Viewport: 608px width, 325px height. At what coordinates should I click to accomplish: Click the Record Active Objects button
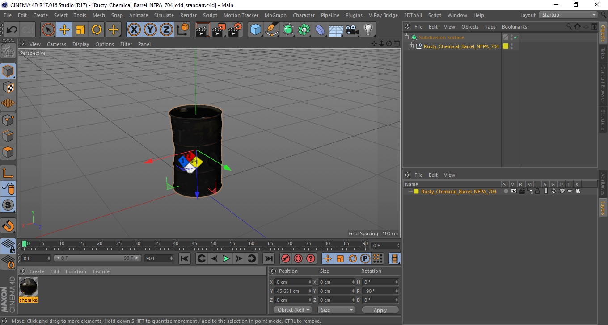click(286, 258)
